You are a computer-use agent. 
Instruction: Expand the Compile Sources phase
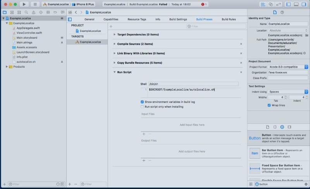[114, 44]
